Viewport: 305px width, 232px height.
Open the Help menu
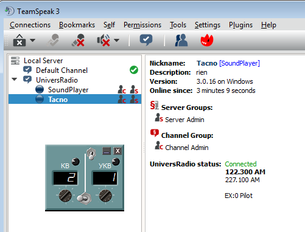[268, 25]
